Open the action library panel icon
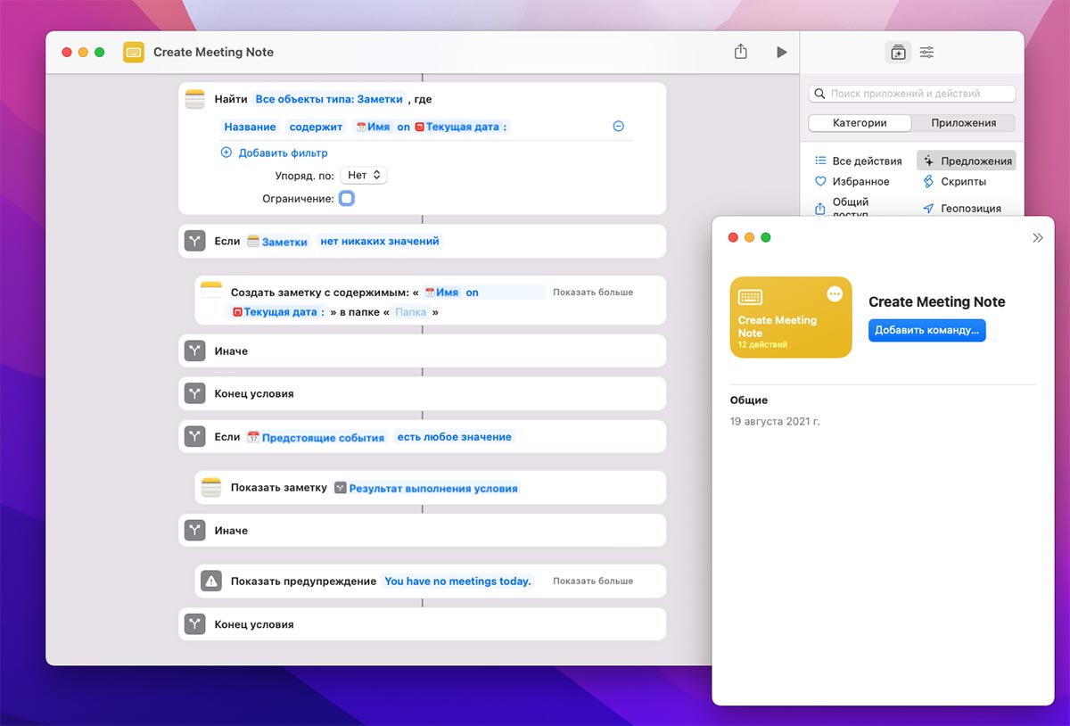Image resolution: width=1070 pixels, height=726 pixels. [x=897, y=53]
